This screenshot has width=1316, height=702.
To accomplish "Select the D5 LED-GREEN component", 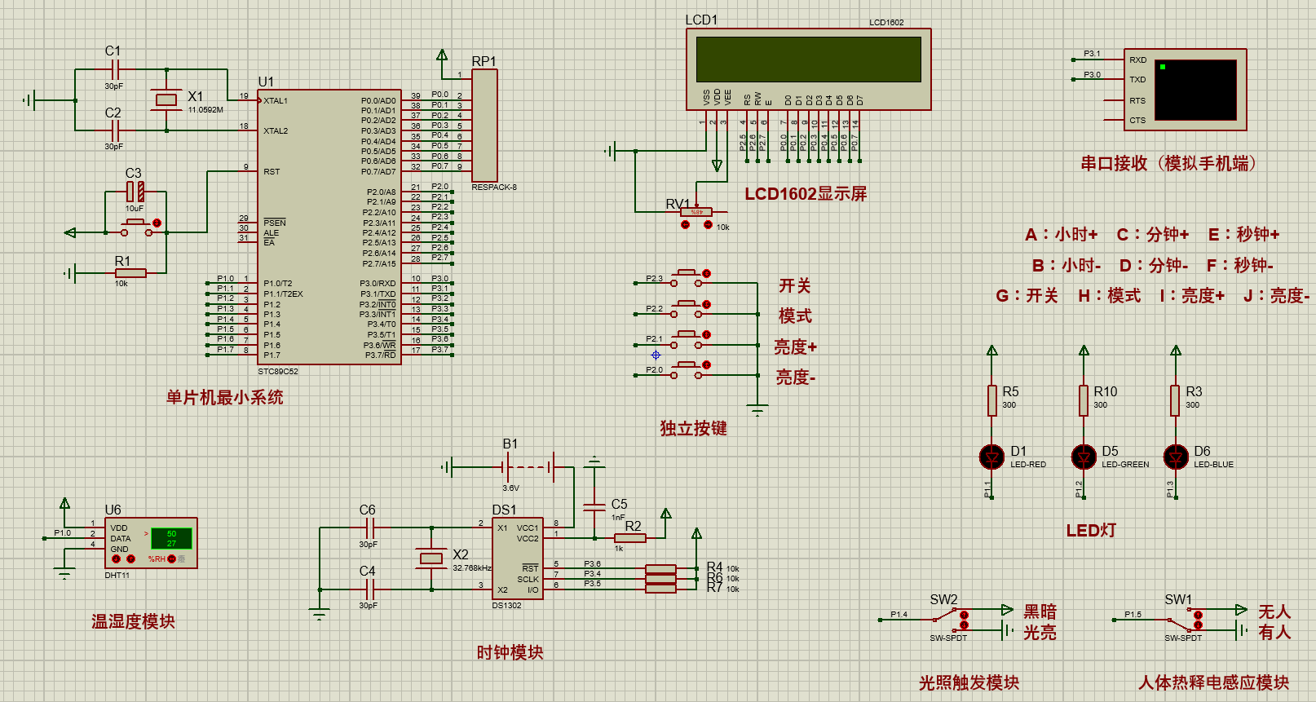I will pos(1084,457).
